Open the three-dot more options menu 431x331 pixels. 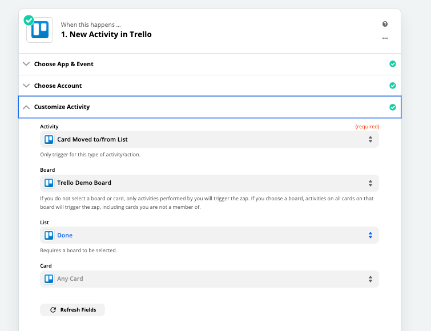[x=385, y=38]
